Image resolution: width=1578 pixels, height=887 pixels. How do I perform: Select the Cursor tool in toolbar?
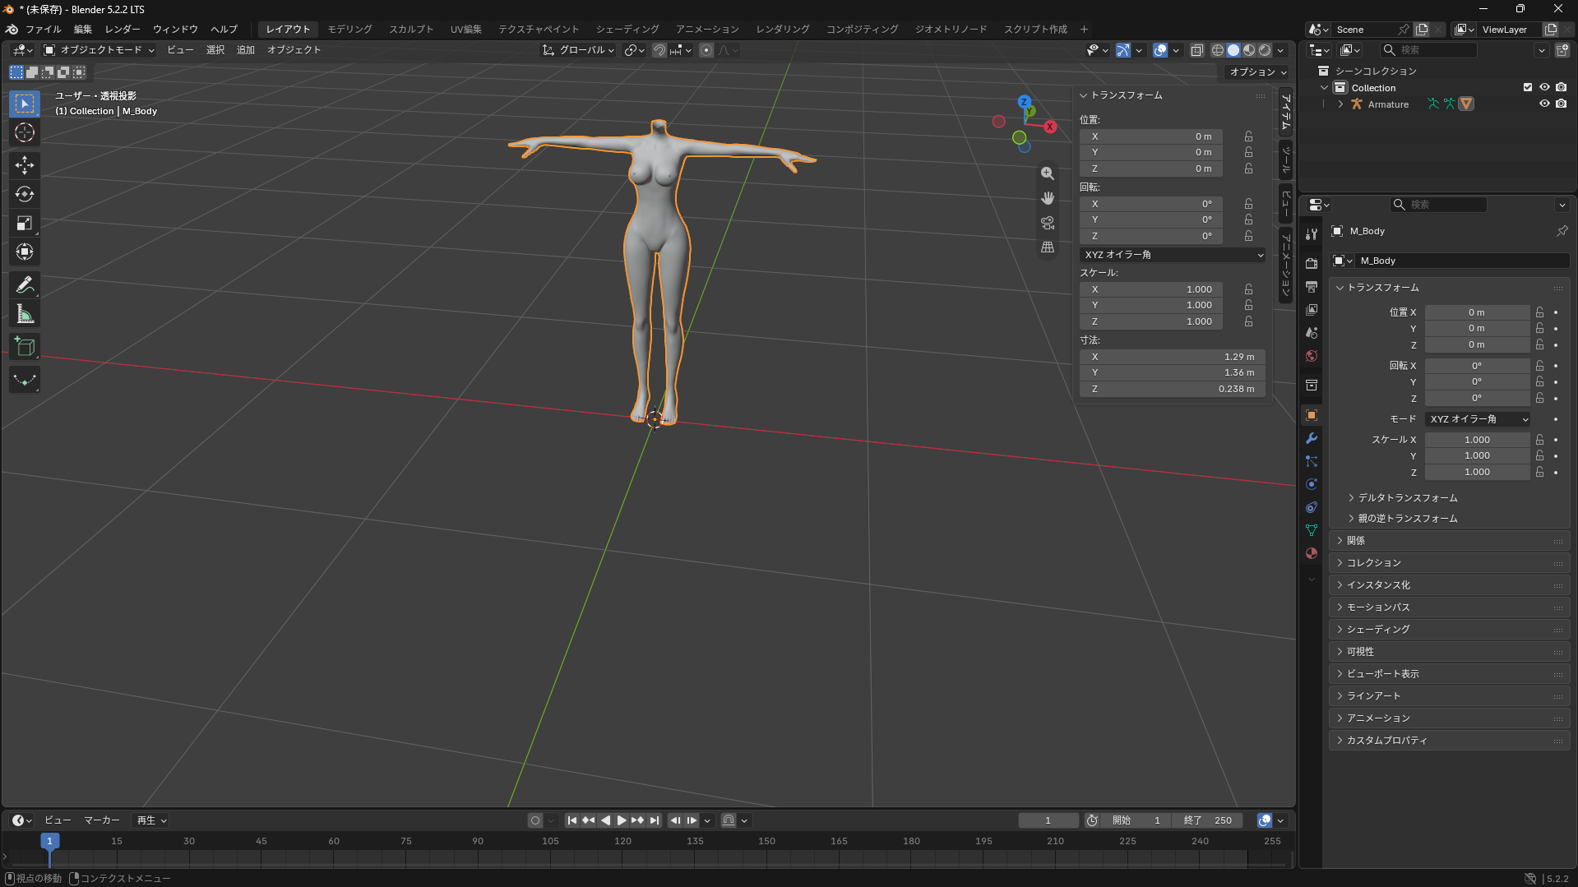point(25,132)
